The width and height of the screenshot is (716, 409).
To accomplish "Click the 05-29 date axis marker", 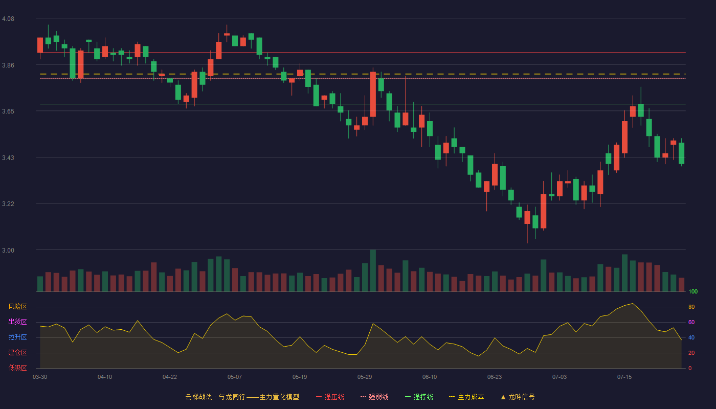I will point(365,377).
